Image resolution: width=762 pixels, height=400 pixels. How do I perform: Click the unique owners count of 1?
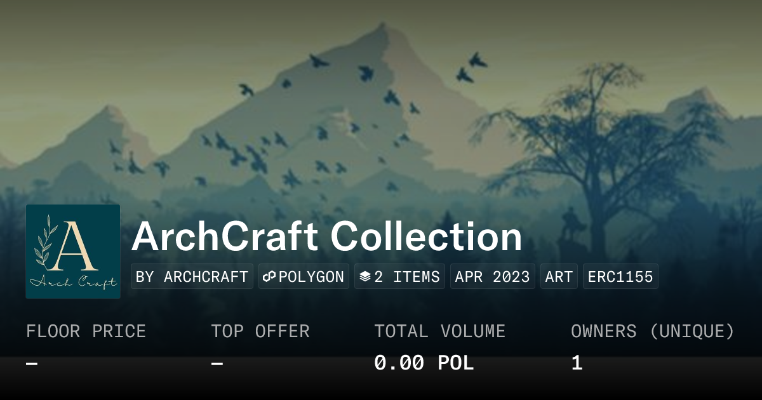[577, 363]
